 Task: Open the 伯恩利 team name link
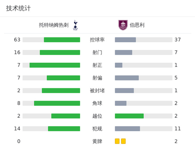point(137,25)
